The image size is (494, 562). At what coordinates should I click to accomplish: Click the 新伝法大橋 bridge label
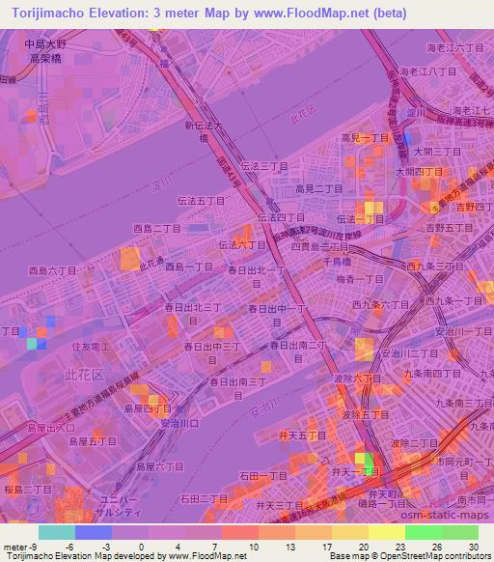[x=204, y=131]
